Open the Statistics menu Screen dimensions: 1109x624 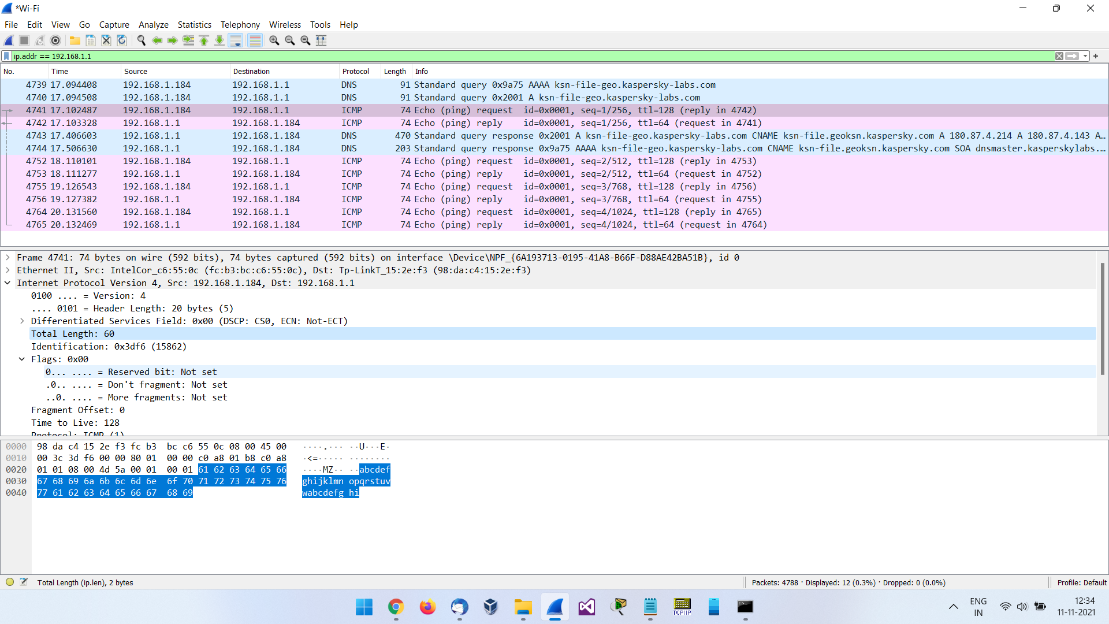[194, 25]
